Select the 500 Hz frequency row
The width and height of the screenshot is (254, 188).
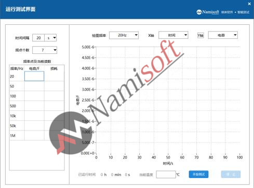(37, 106)
